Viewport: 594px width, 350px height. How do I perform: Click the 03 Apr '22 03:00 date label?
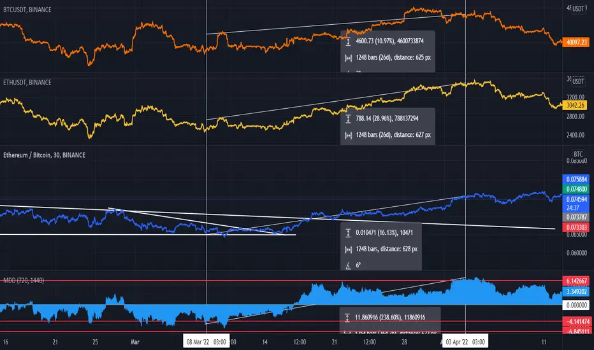point(465,342)
